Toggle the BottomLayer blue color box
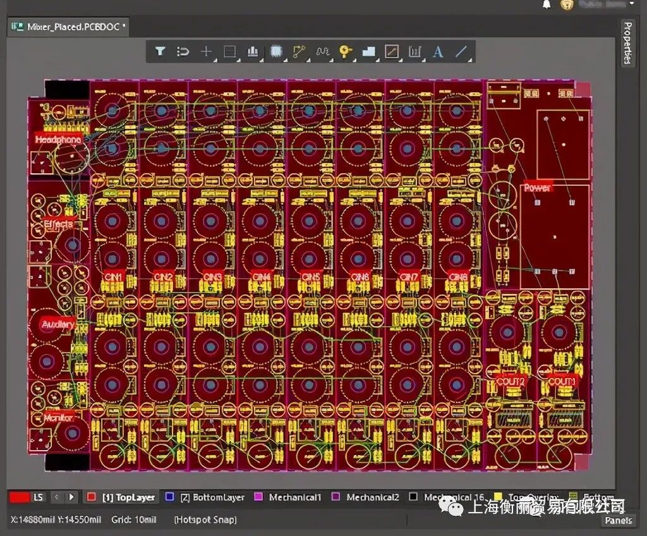Image resolution: width=647 pixels, height=536 pixels. pyautogui.click(x=169, y=497)
